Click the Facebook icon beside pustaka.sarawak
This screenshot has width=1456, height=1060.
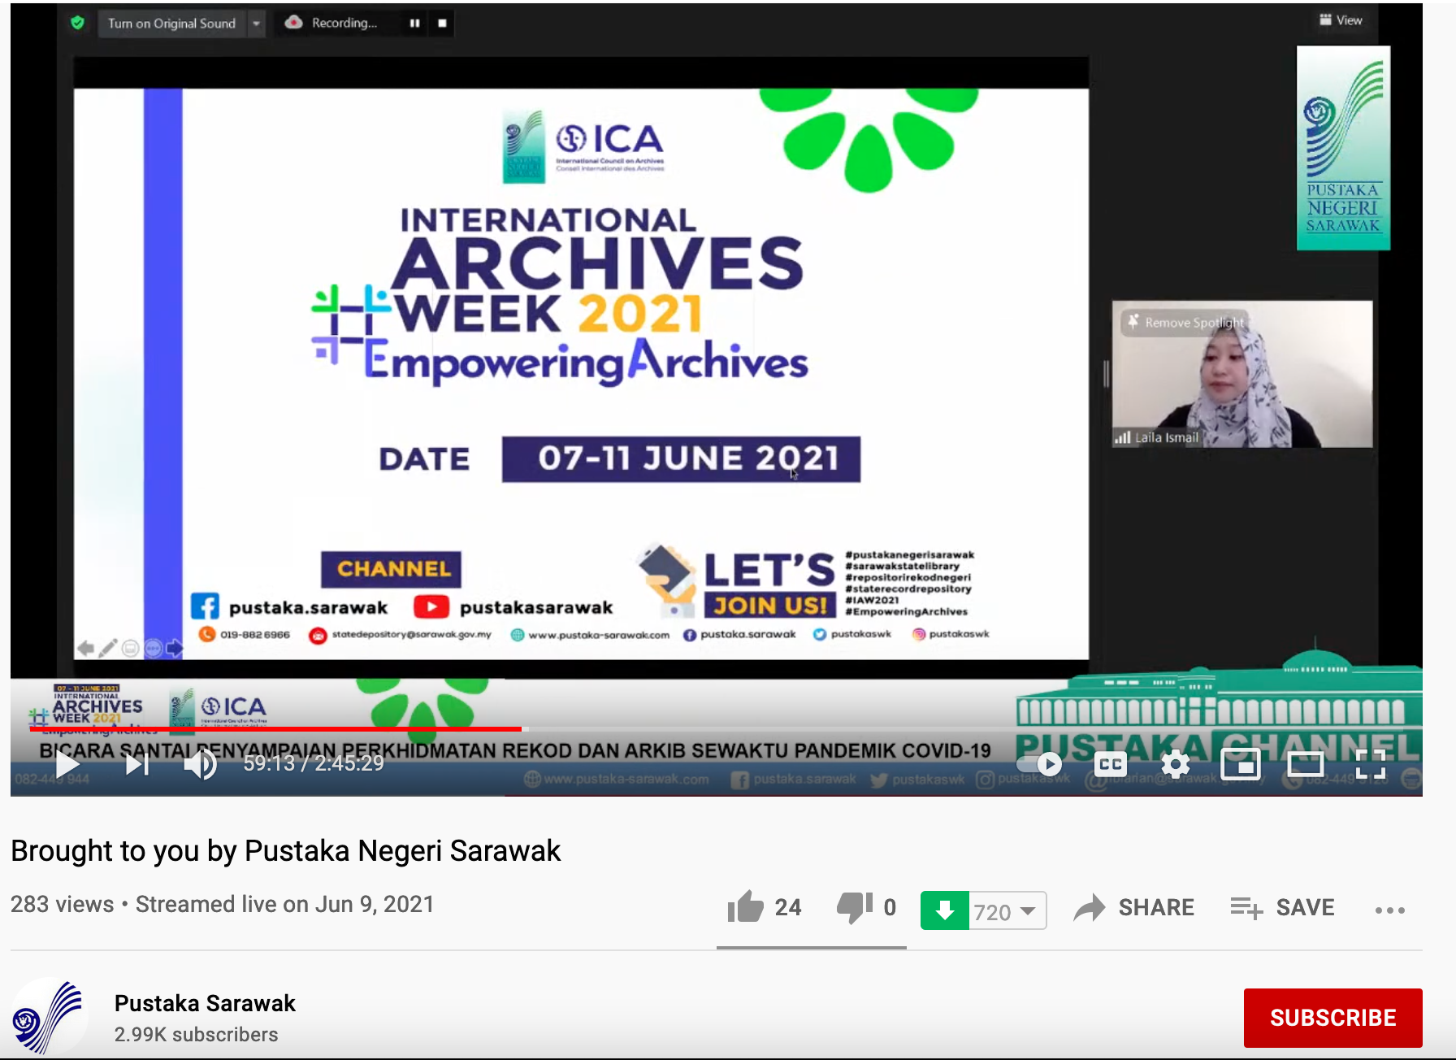(206, 606)
